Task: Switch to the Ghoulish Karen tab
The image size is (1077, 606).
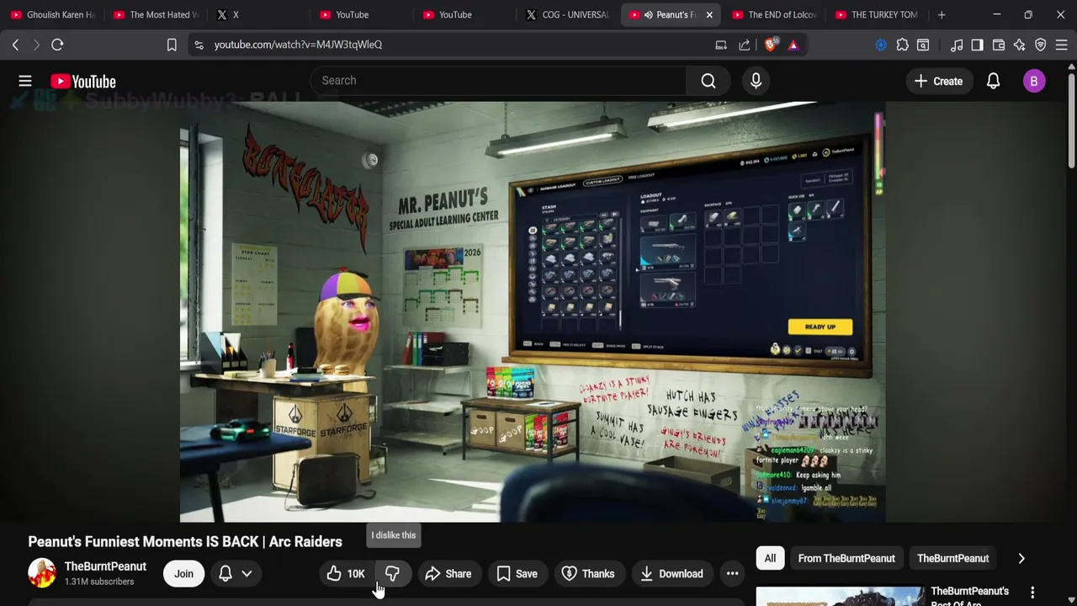Action: click(52, 14)
